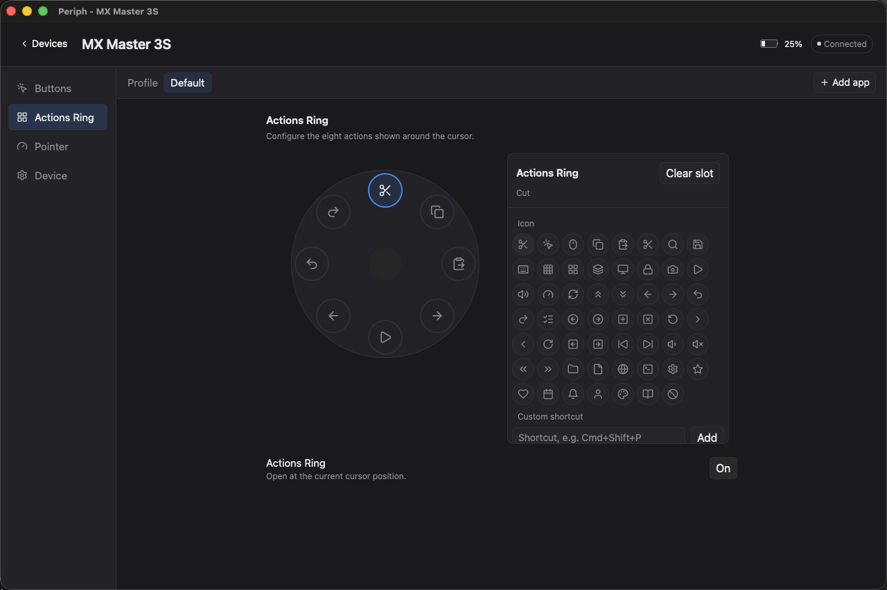Turn off the Actions Ring On toggle
This screenshot has width=887, height=590.
point(723,468)
